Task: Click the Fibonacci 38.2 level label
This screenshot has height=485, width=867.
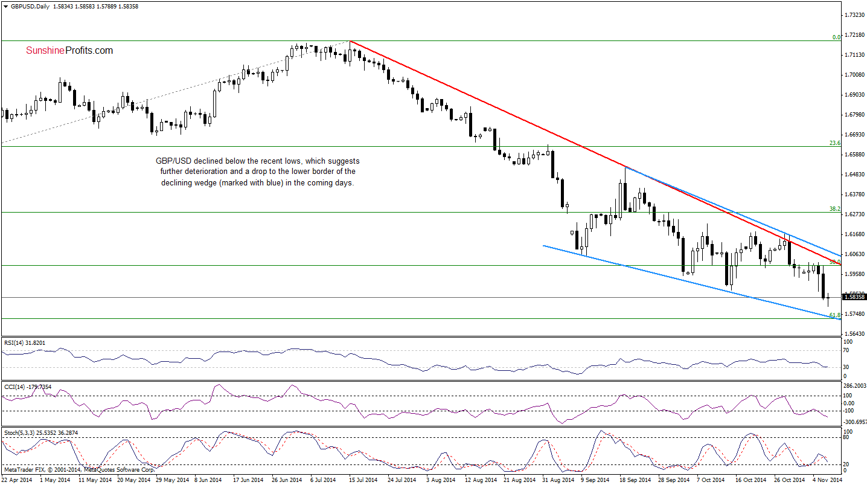Action: click(x=836, y=208)
